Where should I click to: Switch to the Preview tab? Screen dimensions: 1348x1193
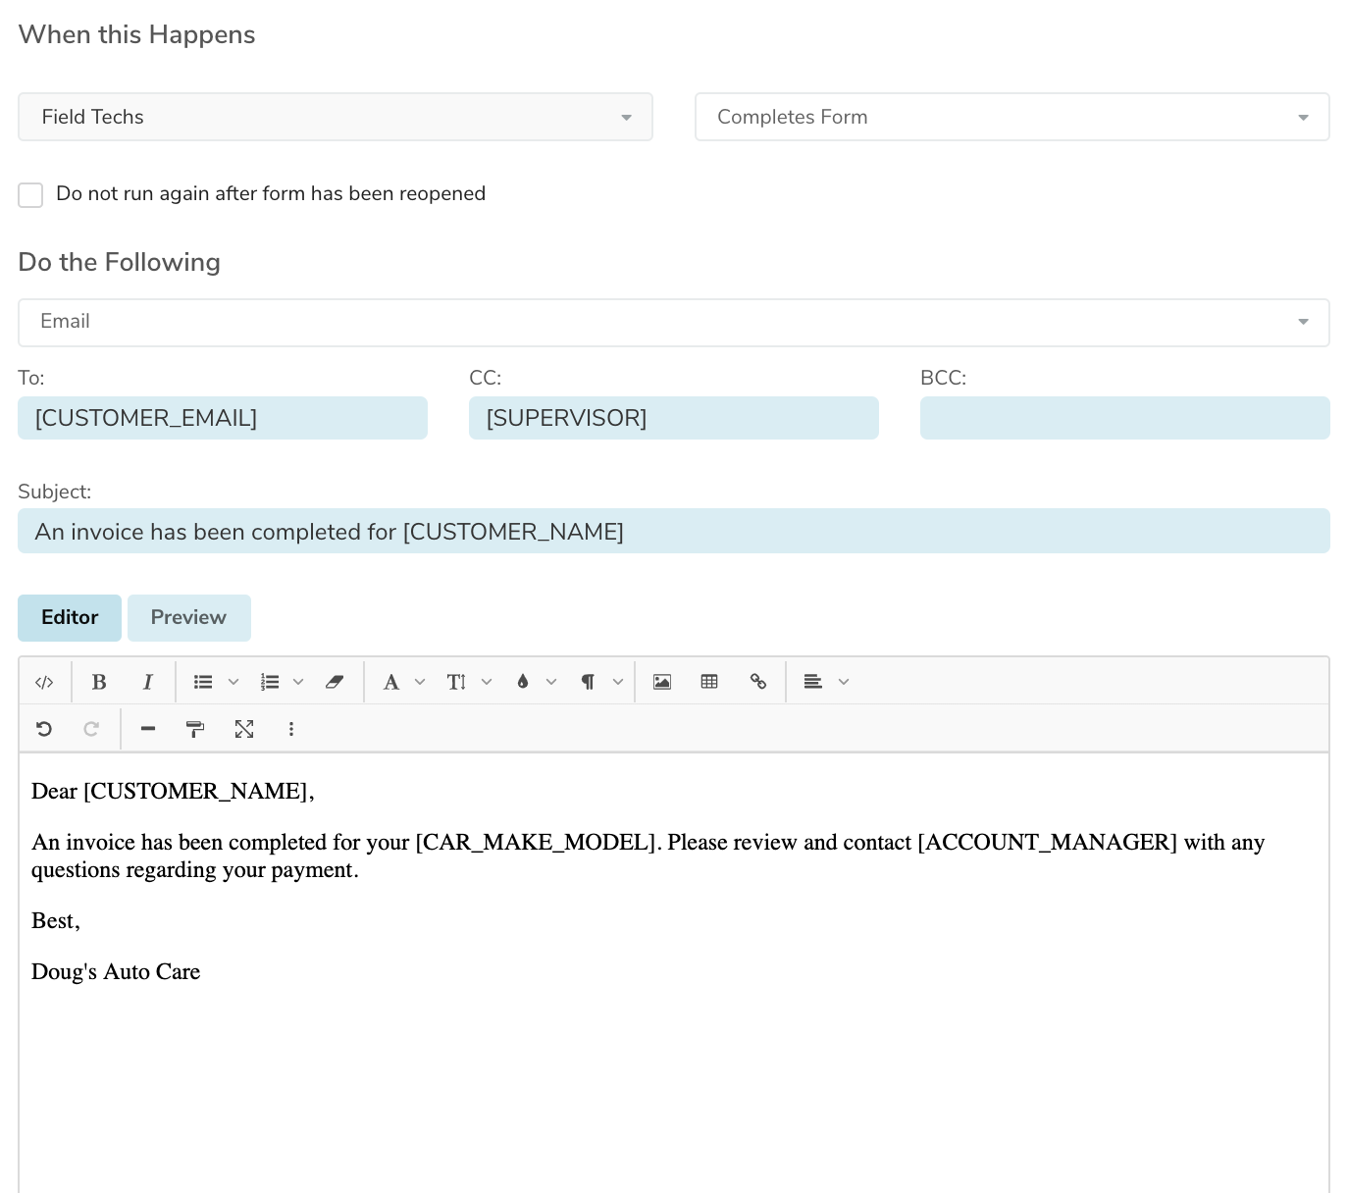click(x=188, y=617)
